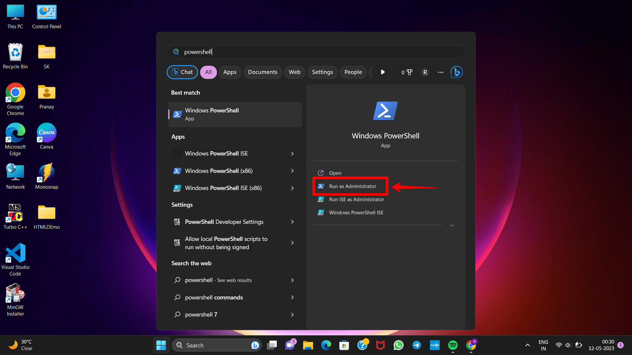Switch to the Settings filter tab
The height and width of the screenshot is (355, 632).
(322, 72)
